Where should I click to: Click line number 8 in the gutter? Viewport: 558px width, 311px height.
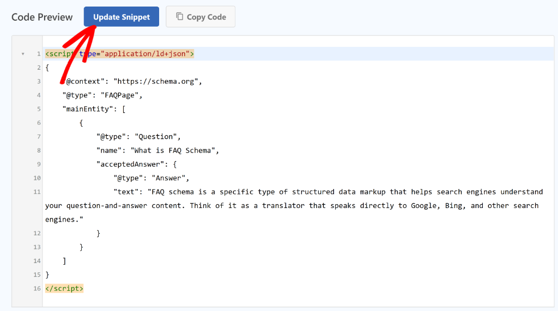39,150
